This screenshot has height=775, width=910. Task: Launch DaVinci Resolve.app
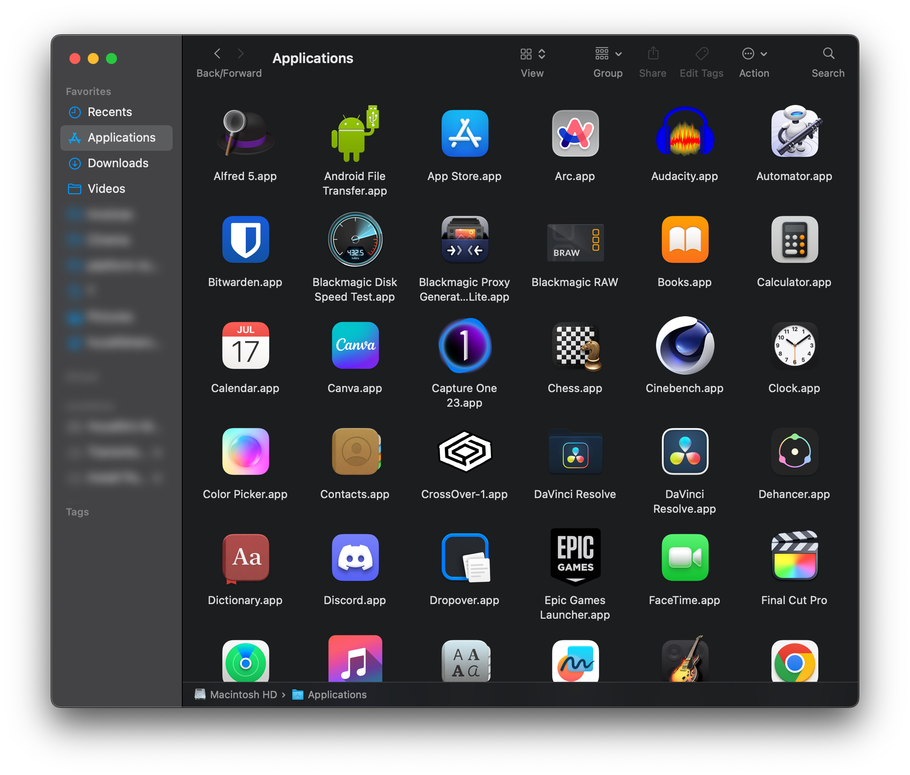coord(684,452)
